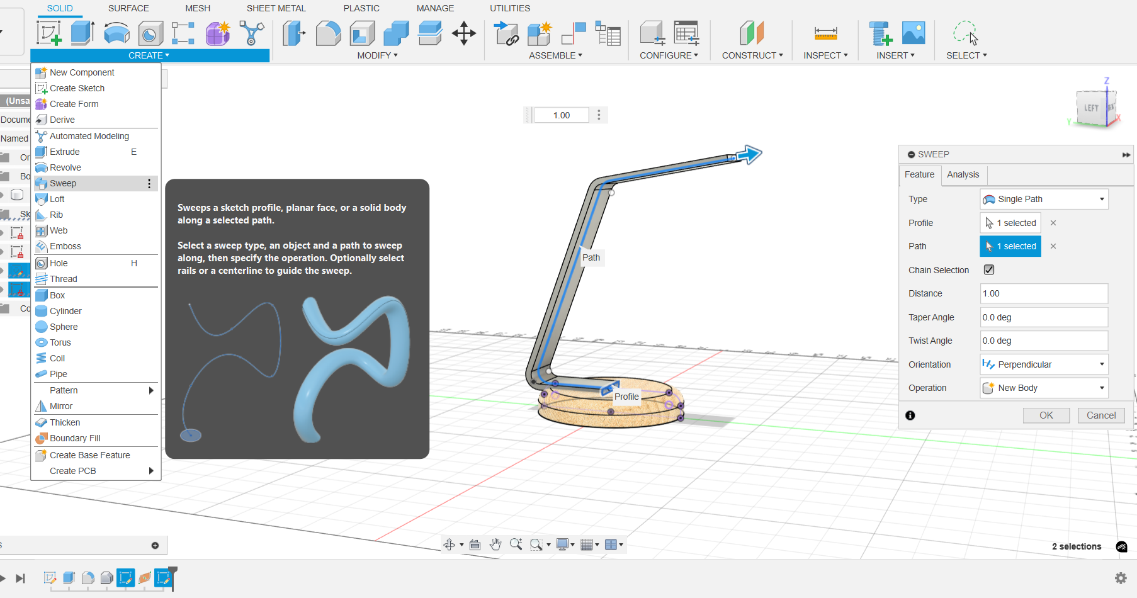Select the Fillet icon in Modify group

pos(328,33)
